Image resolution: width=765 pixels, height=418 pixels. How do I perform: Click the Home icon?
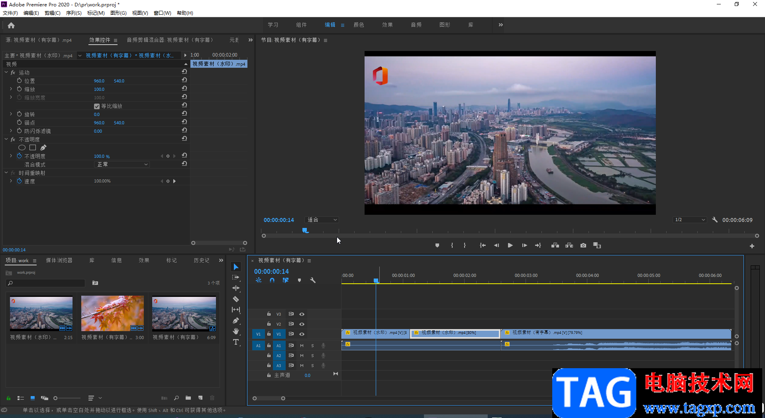click(x=11, y=26)
